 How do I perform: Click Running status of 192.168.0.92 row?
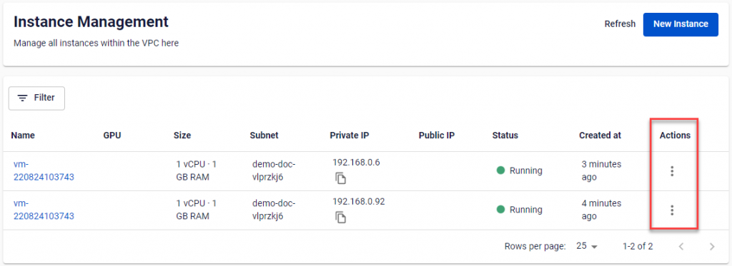coord(520,210)
